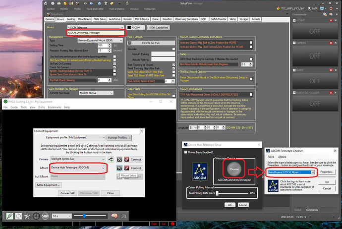Screen dimensions: 342x229
Task: Click the ASCOM Set Park button
Action: (151, 43)
